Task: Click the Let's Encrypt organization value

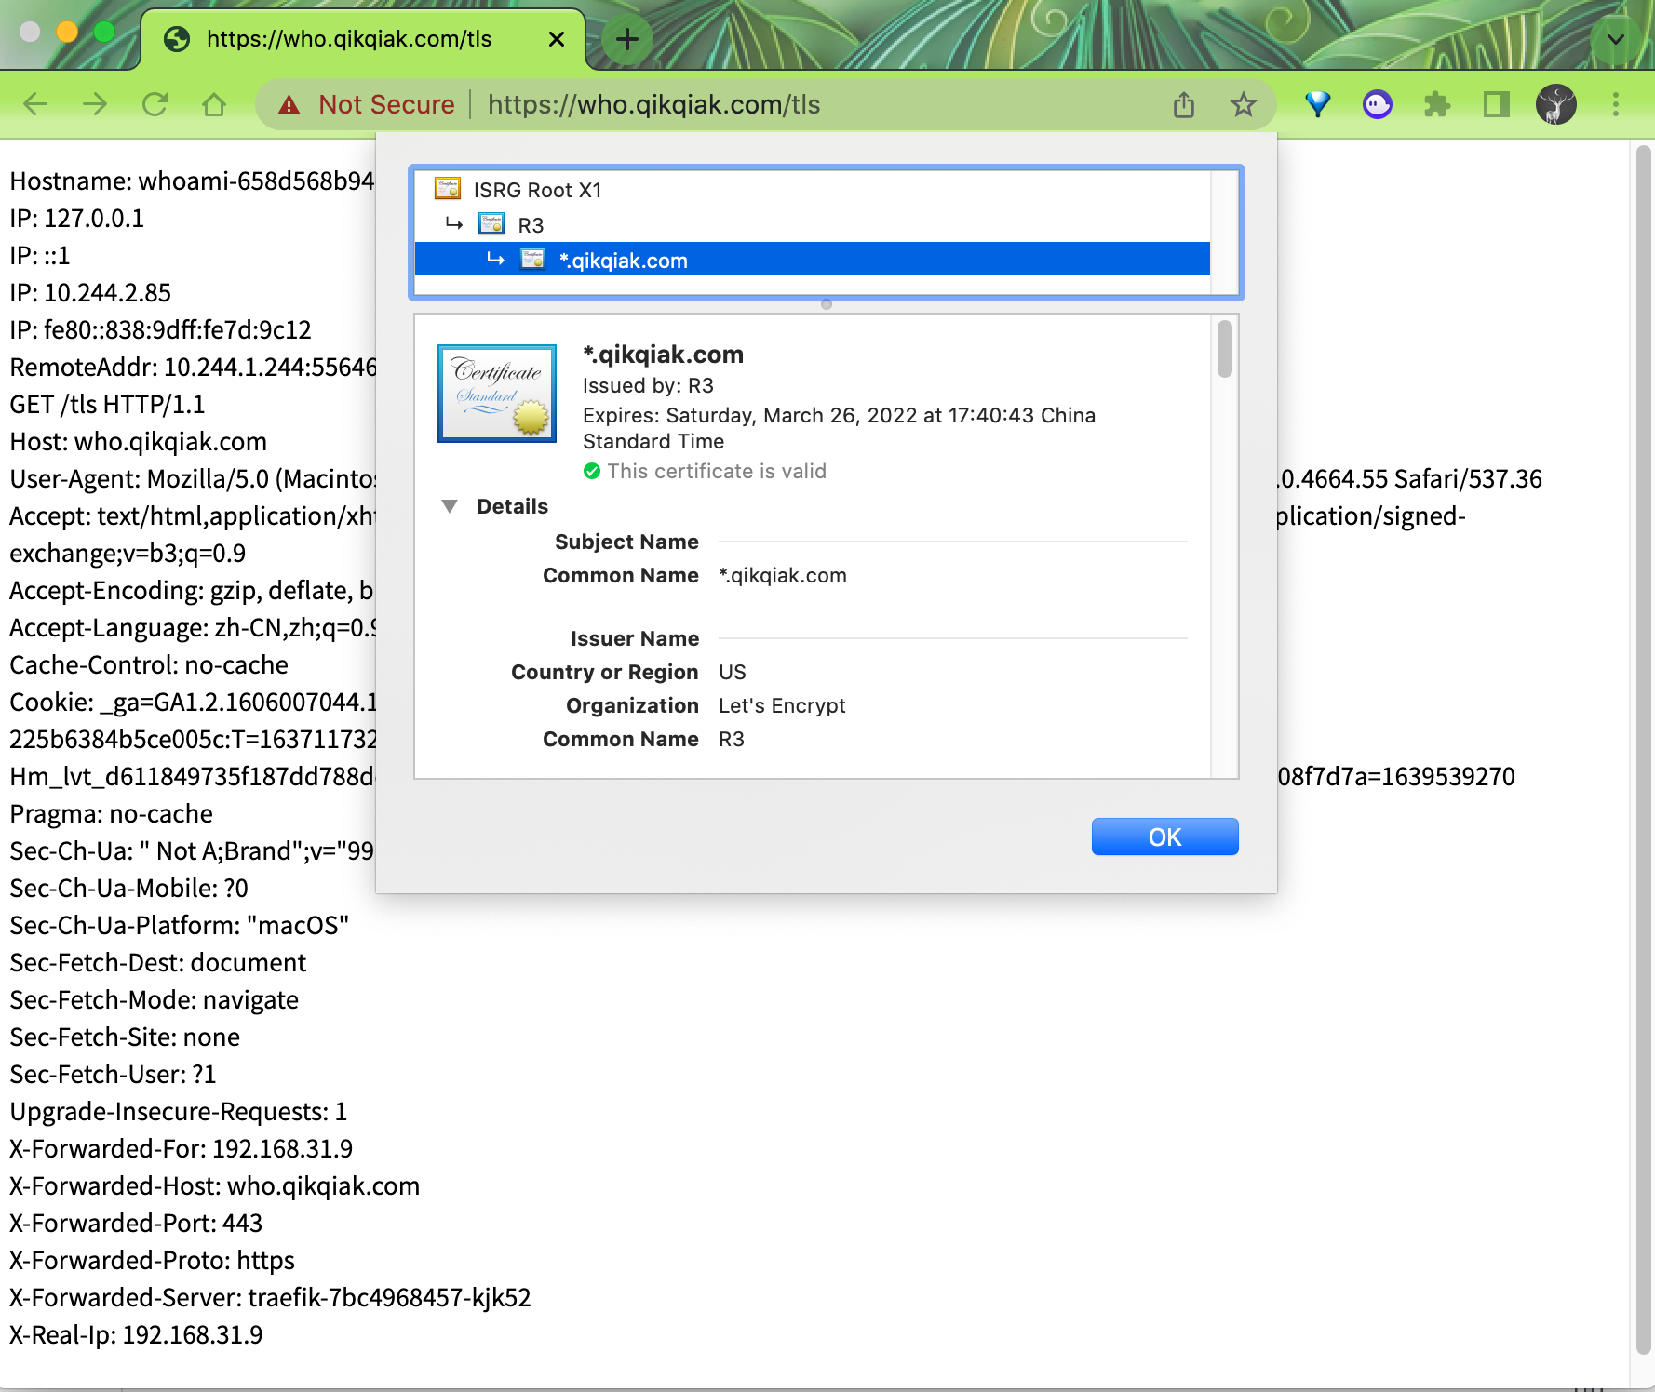Action: click(x=782, y=705)
